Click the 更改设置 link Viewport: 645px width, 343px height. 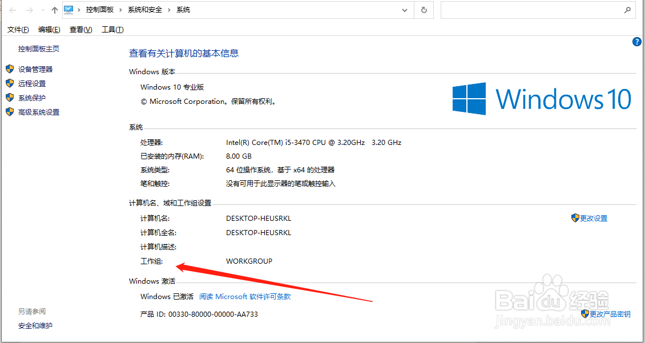(x=594, y=219)
